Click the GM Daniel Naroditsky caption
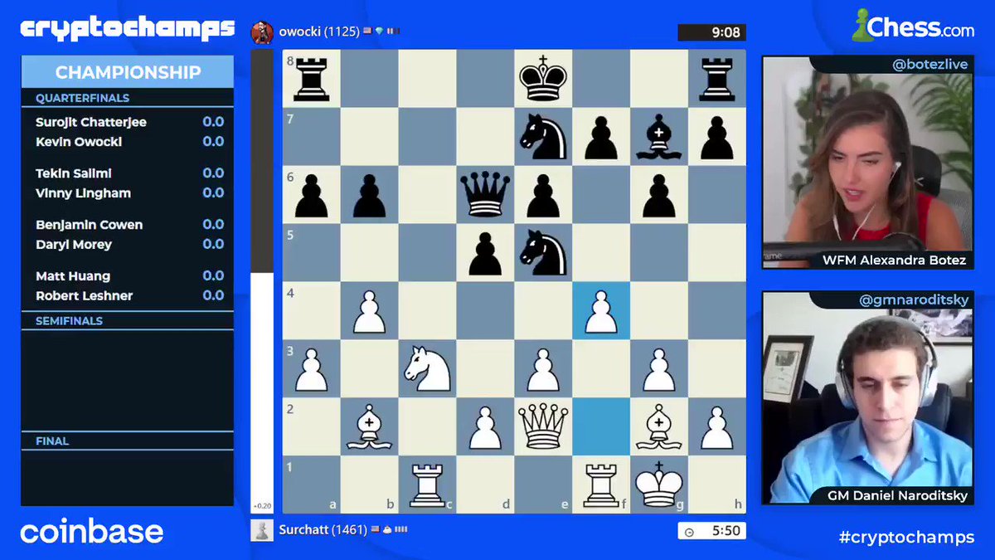The height and width of the screenshot is (560, 995). point(896,495)
